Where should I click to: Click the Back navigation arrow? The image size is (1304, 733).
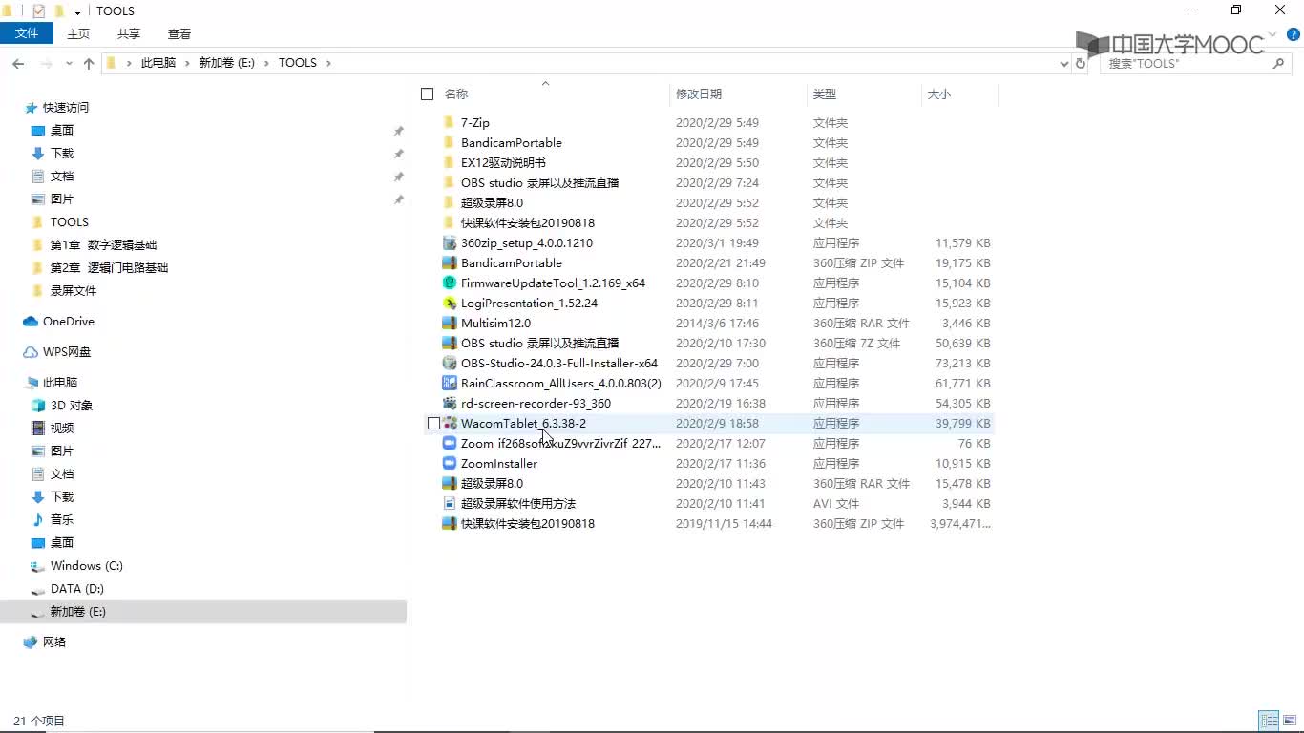click(x=18, y=63)
